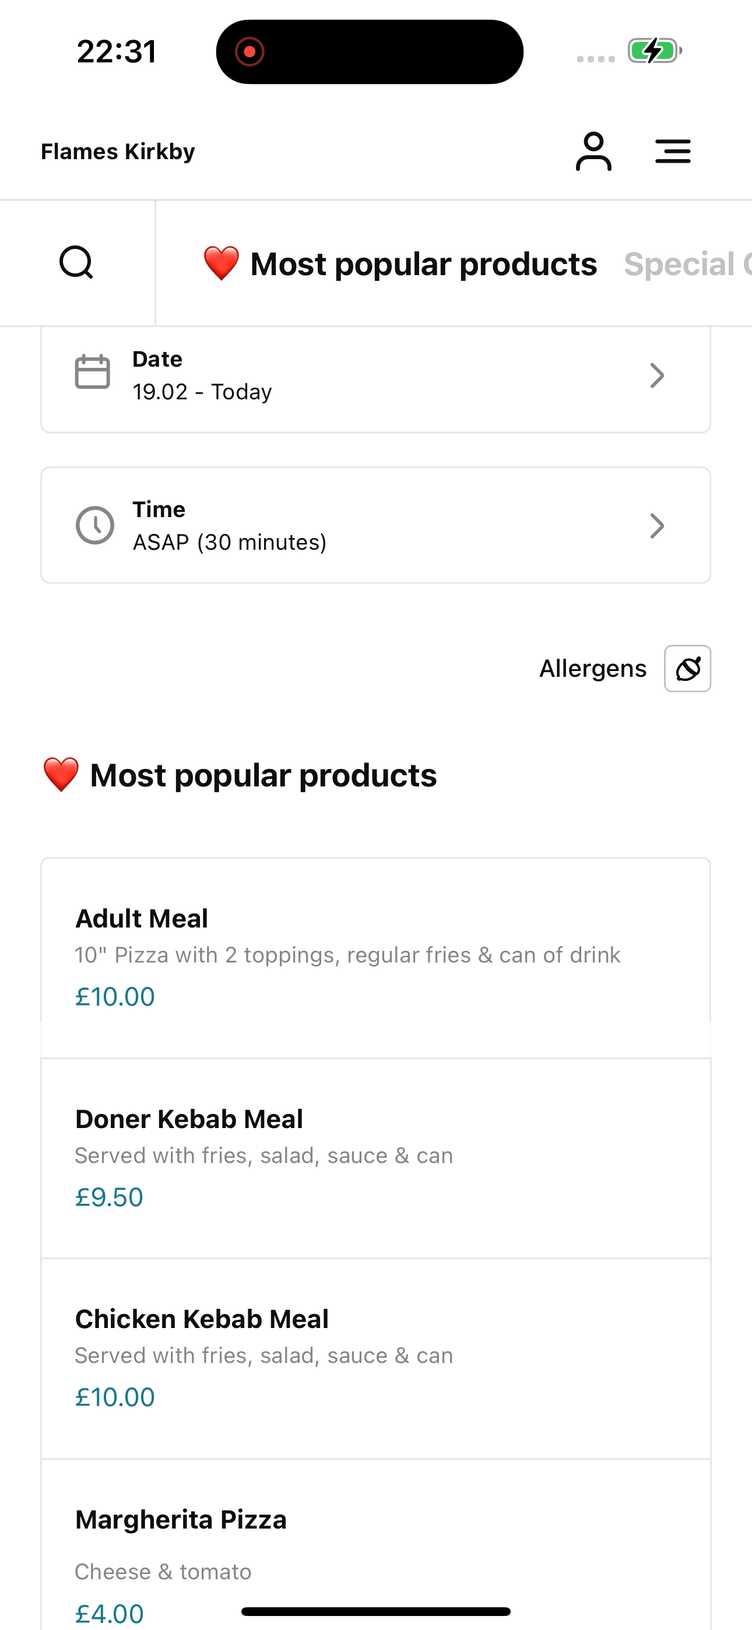This screenshot has height=1630, width=752.
Task: Expand the Date row chevron
Action: tap(657, 375)
